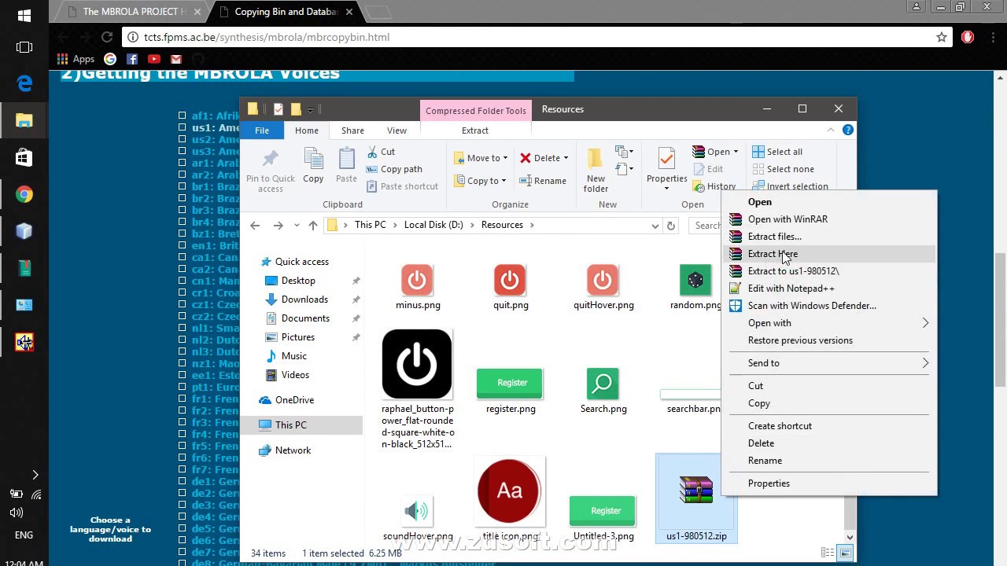The width and height of the screenshot is (1007, 566).
Task: Tick the fr1 French voice checkbox
Action: tap(183, 399)
